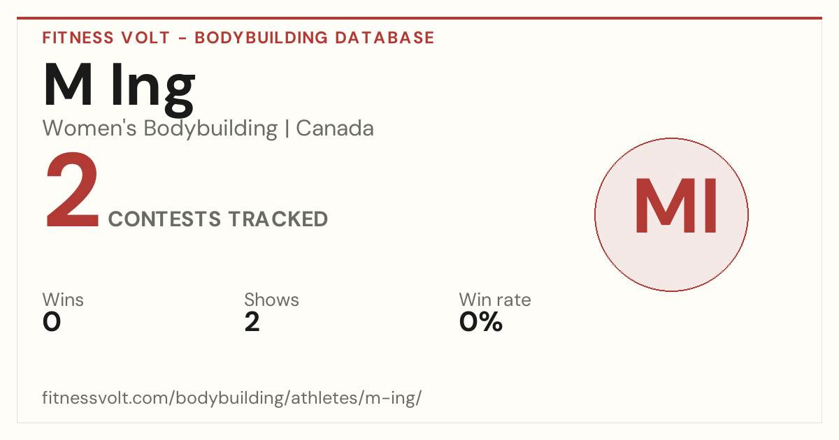Click the red MI initials text
Viewport: 839px width, 440px height.
click(676, 207)
